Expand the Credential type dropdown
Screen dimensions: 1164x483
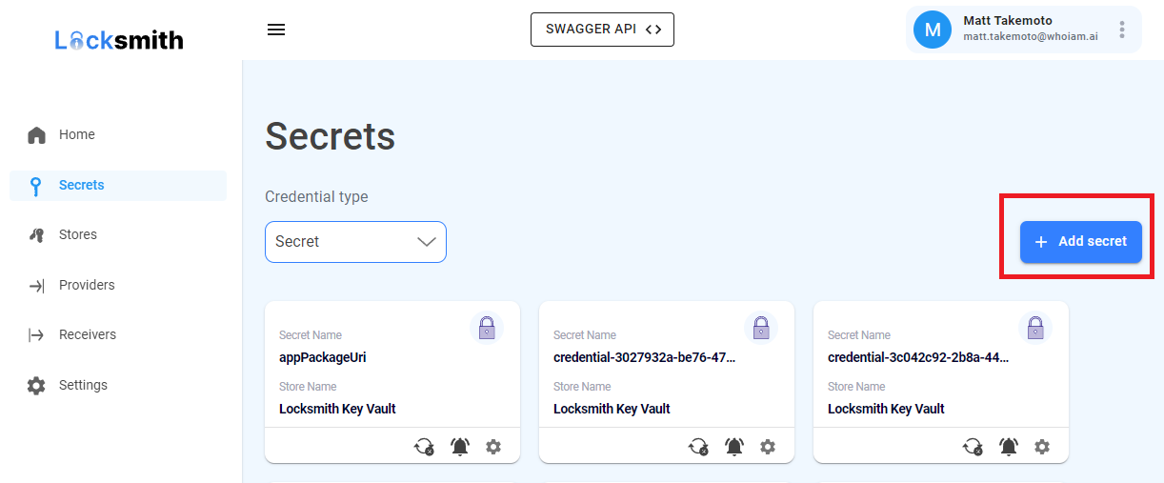pyautogui.click(x=355, y=242)
